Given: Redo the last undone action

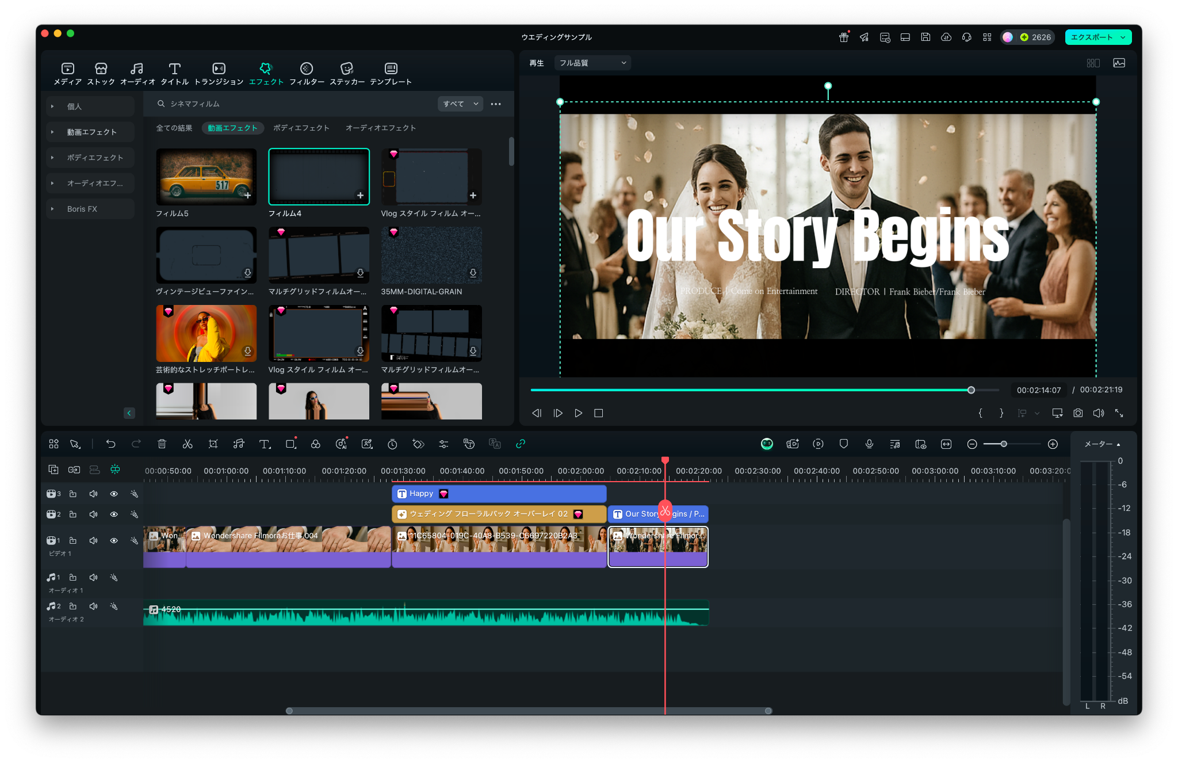Looking at the screenshot, I should (136, 444).
